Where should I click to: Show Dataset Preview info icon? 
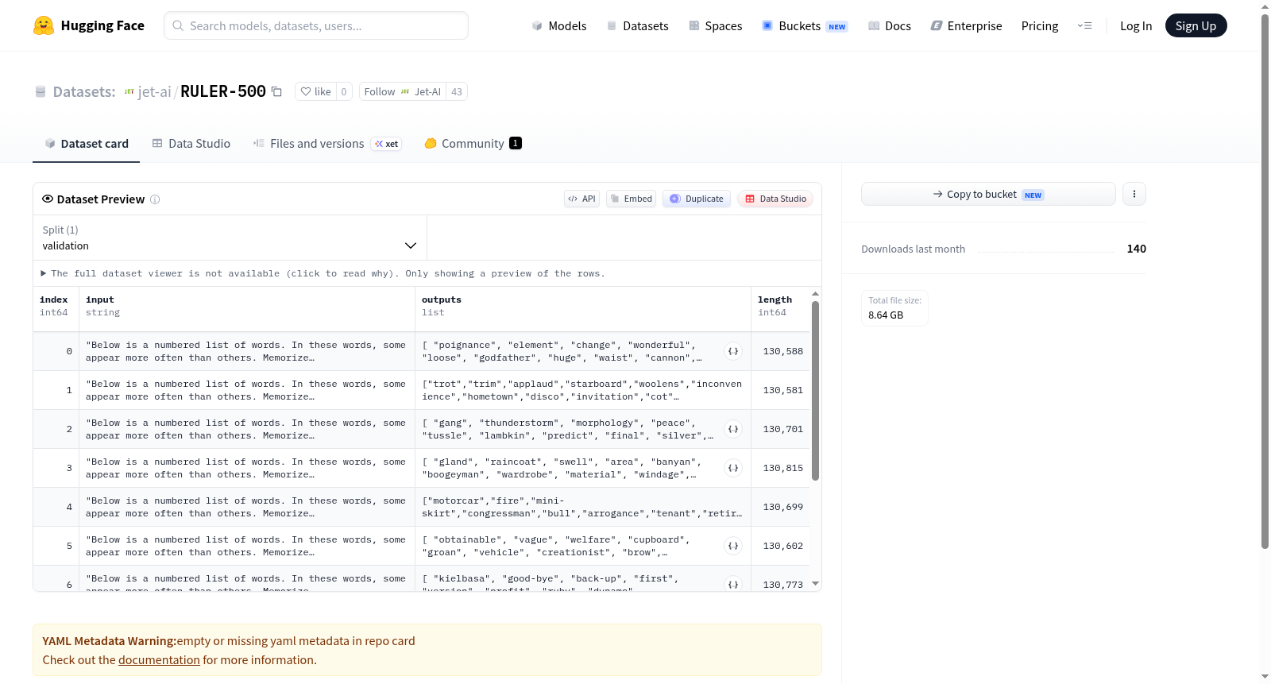click(x=155, y=199)
